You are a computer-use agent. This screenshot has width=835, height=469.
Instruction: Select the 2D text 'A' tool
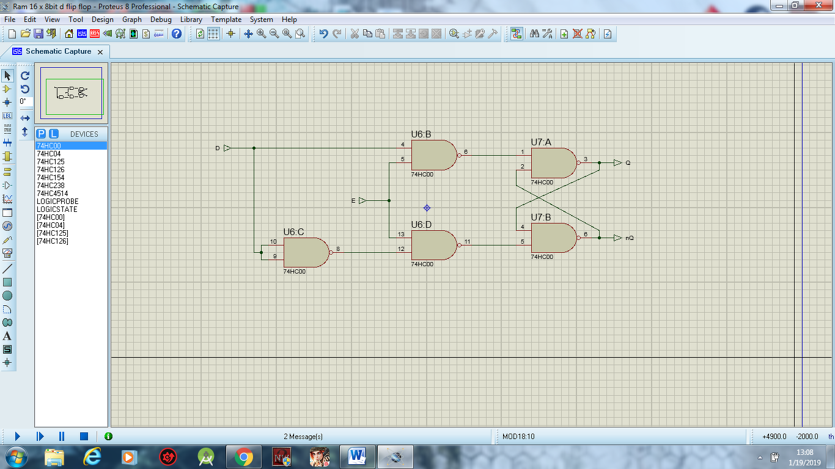pyautogui.click(x=7, y=336)
